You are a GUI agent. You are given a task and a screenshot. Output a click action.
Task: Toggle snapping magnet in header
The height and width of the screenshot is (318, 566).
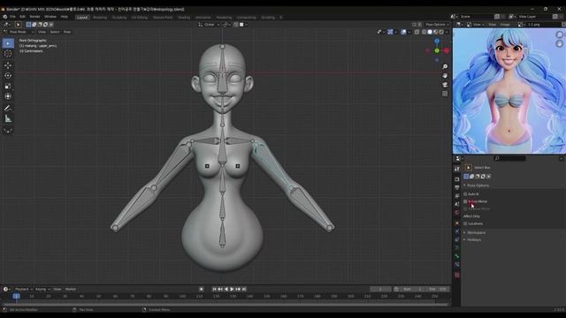[236, 25]
